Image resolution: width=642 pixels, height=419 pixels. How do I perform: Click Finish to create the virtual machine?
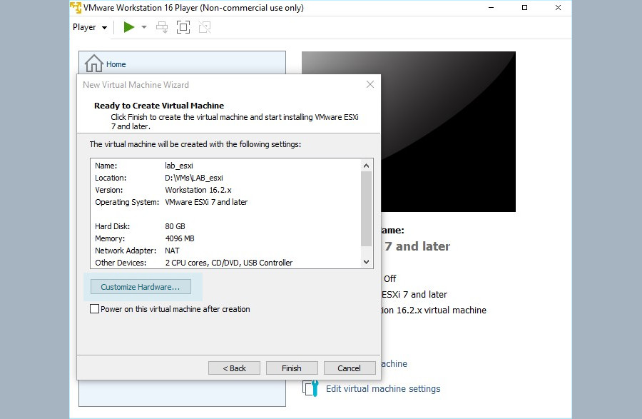click(292, 368)
